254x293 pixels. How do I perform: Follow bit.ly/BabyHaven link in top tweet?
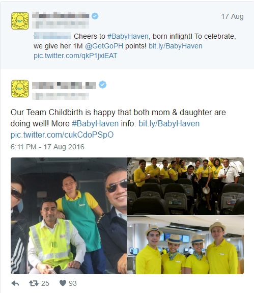point(176,46)
